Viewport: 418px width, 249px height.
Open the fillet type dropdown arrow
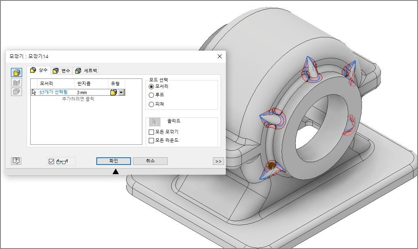click(x=121, y=92)
